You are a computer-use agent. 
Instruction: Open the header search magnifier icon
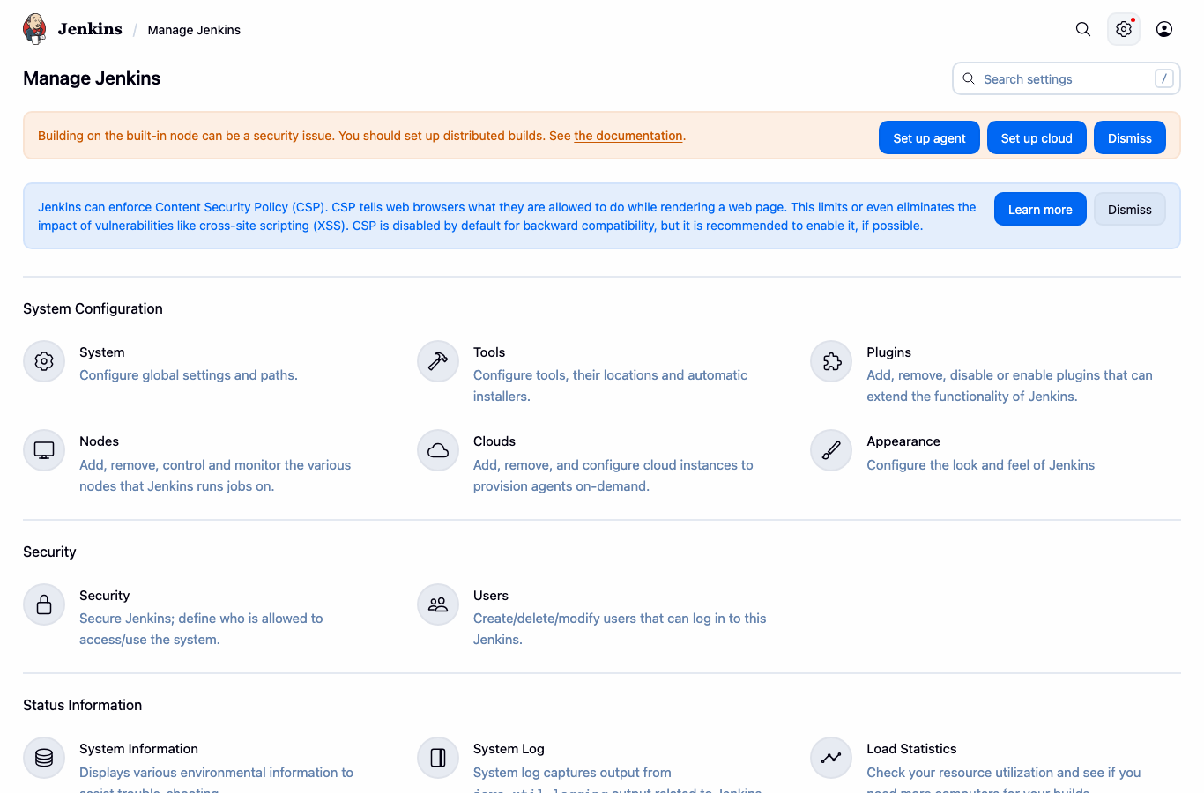(x=1083, y=29)
